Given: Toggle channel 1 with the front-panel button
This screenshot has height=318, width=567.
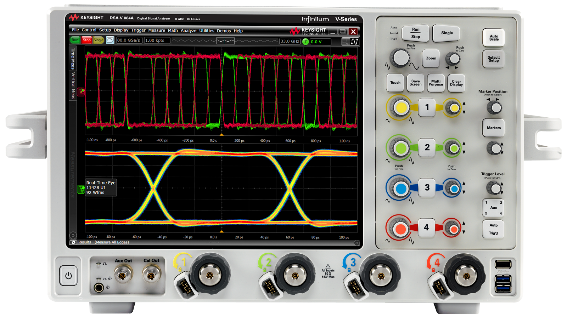Looking at the screenshot, I should [x=427, y=107].
